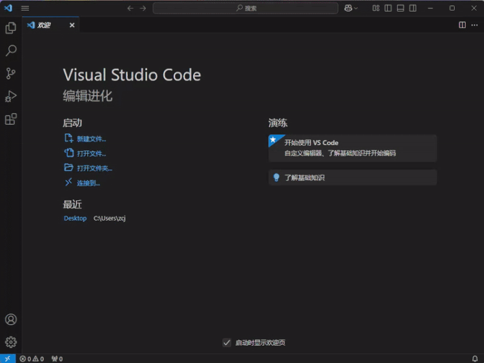Click the 最近 section heading
Viewport: 484px width, 363px height.
click(x=72, y=204)
